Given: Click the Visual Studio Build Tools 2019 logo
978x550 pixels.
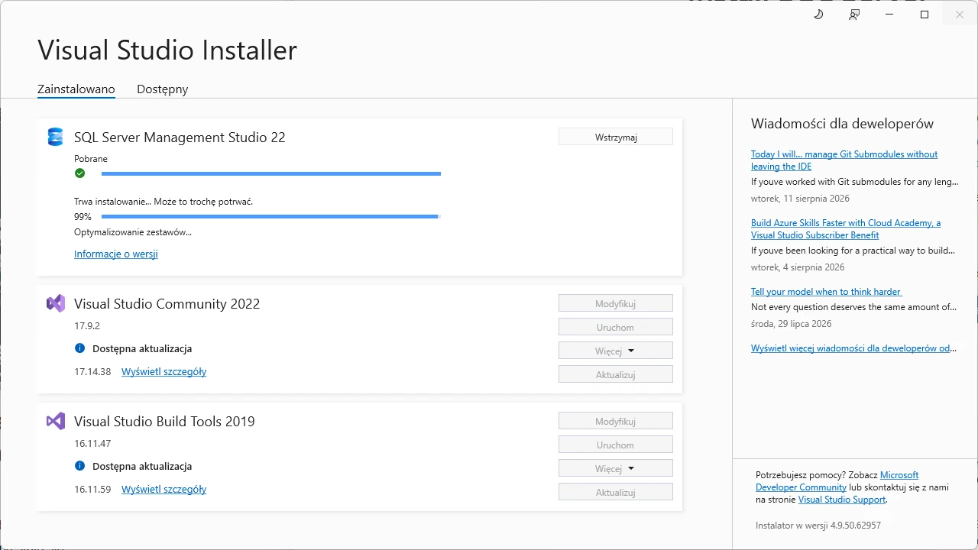Looking at the screenshot, I should point(55,421).
